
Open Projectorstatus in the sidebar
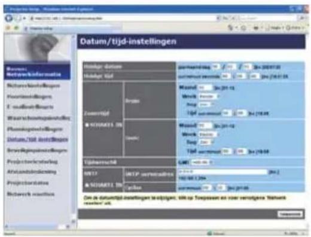pos(28,183)
